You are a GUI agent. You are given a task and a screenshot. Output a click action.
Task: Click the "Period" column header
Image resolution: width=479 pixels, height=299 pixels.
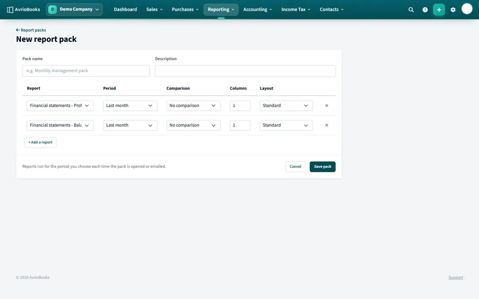click(110, 89)
